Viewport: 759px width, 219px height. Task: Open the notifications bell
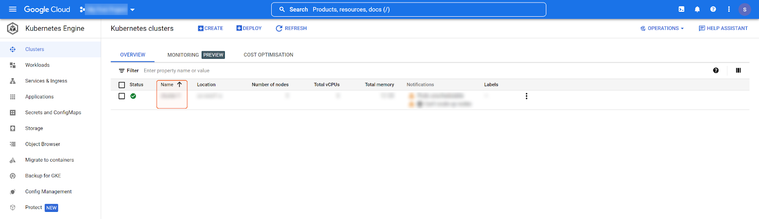tap(697, 9)
